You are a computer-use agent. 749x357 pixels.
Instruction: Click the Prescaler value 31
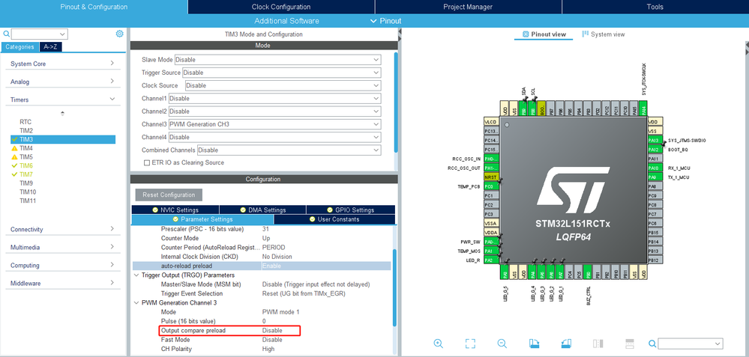(x=265, y=229)
